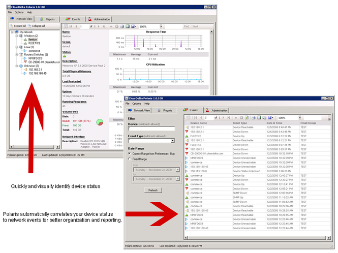This screenshot has height=253, width=338.
Task: Open the 'to' date picker dropdown
Action: pos(177,179)
